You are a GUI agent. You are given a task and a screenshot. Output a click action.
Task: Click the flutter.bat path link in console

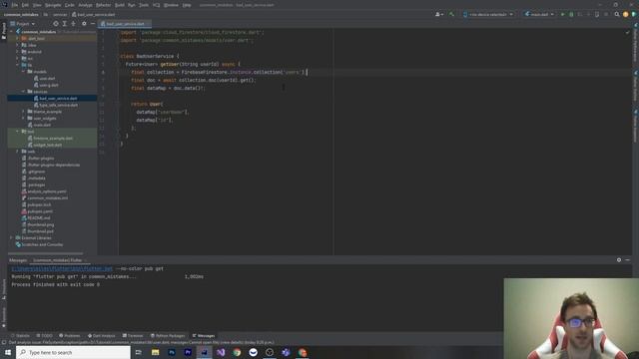click(62, 268)
